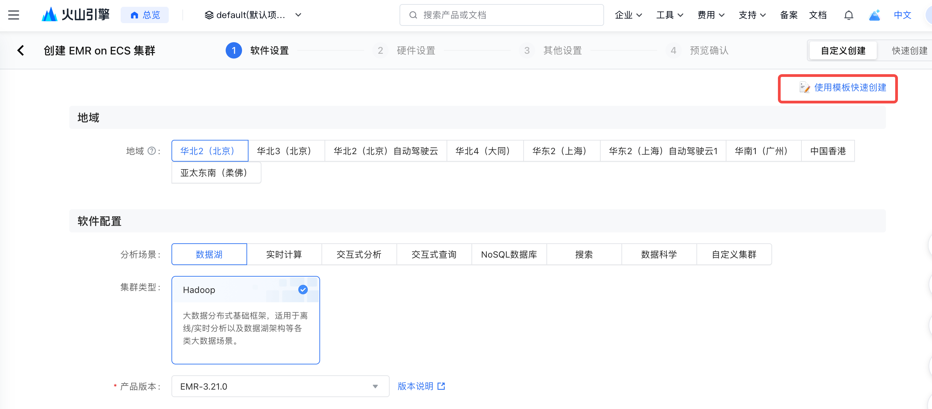Viewport: 932px width, 409px height.
Task: Click 使用模板快速创建 link
Action: (x=850, y=87)
